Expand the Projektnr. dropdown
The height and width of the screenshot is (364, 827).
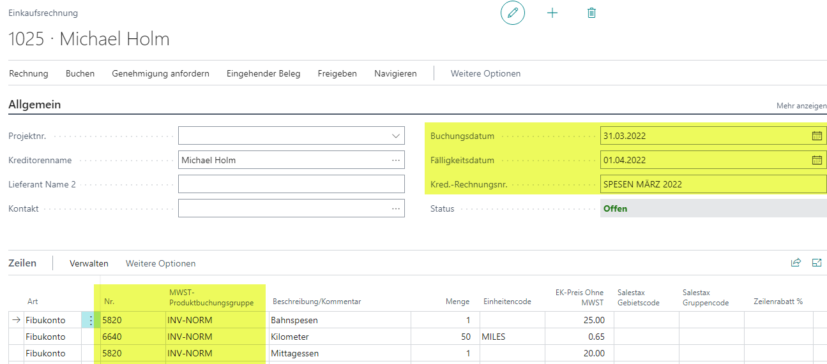(395, 136)
